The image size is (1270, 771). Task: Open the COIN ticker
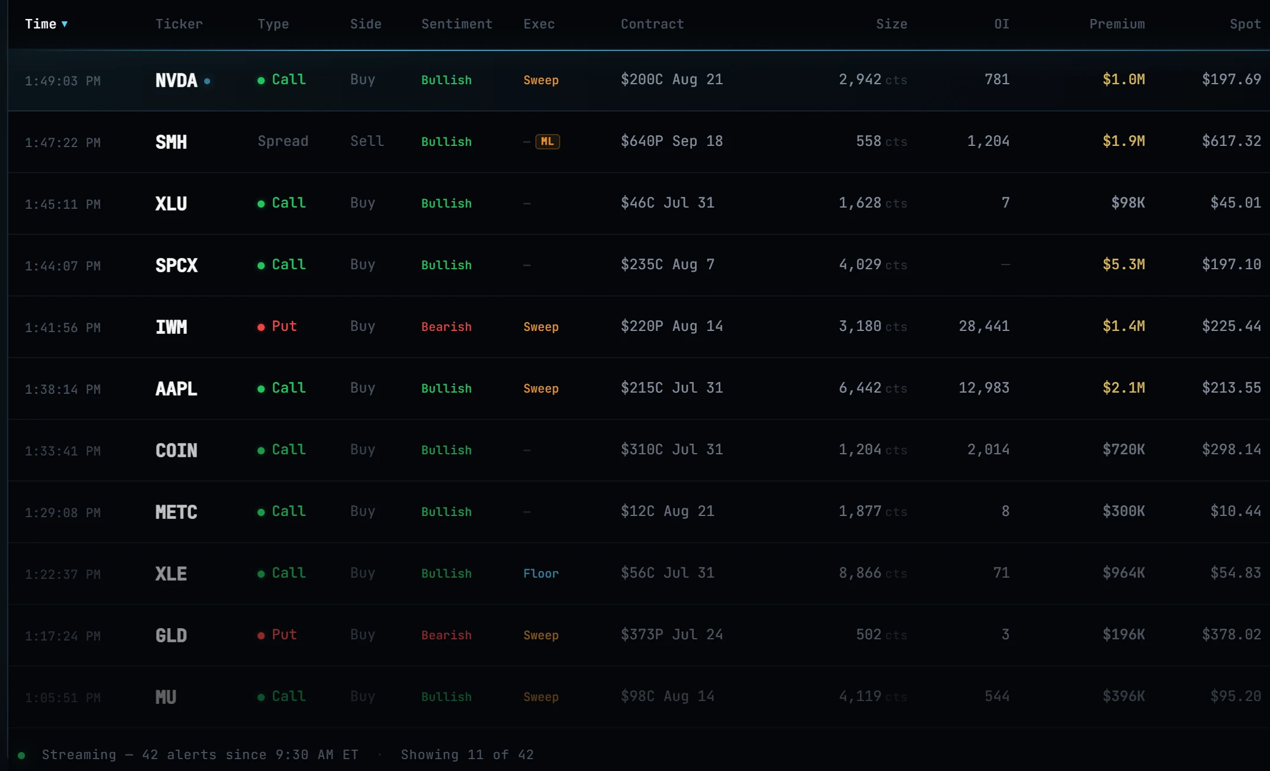click(x=176, y=451)
